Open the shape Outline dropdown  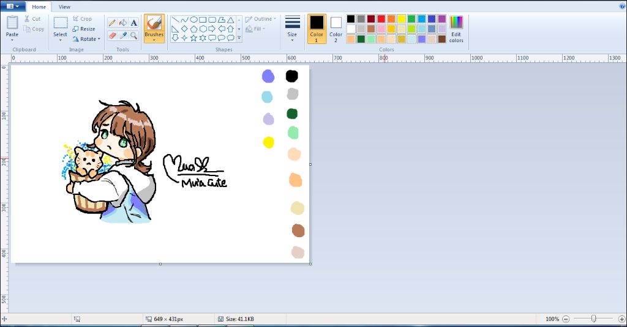tap(261, 19)
